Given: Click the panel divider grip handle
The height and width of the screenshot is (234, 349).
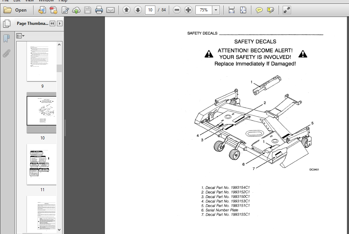Looking at the screenshot, I should pyautogui.click(x=65, y=128).
